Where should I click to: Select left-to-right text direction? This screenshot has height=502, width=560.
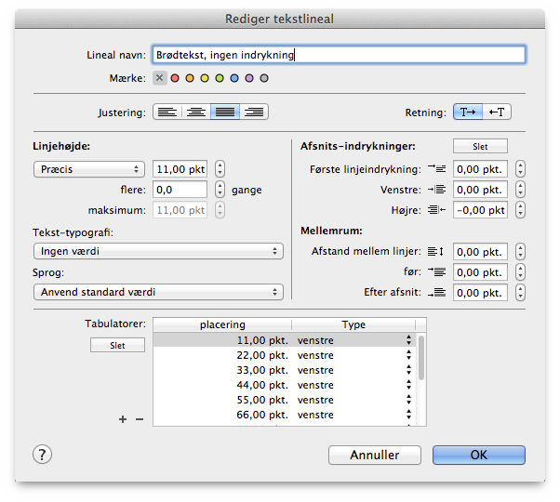[468, 112]
